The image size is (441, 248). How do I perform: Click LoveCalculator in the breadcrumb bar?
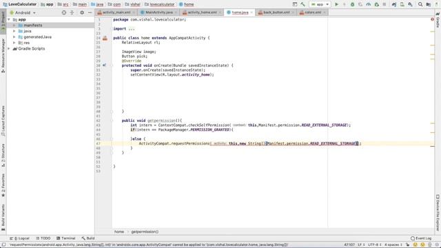[x=20, y=4]
